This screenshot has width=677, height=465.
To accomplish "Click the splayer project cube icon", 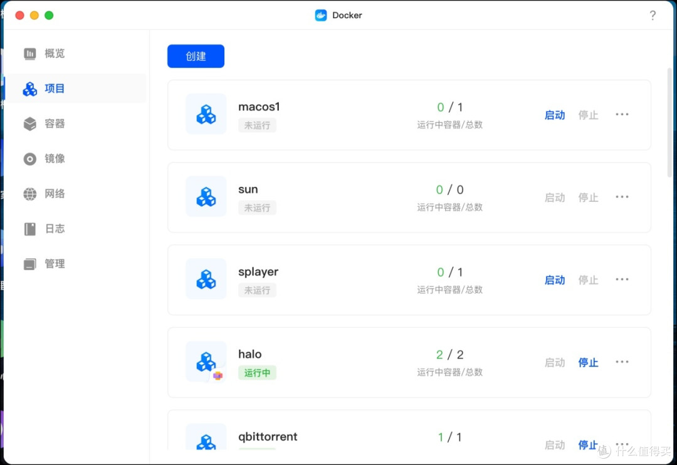I will tap(206, 279).
